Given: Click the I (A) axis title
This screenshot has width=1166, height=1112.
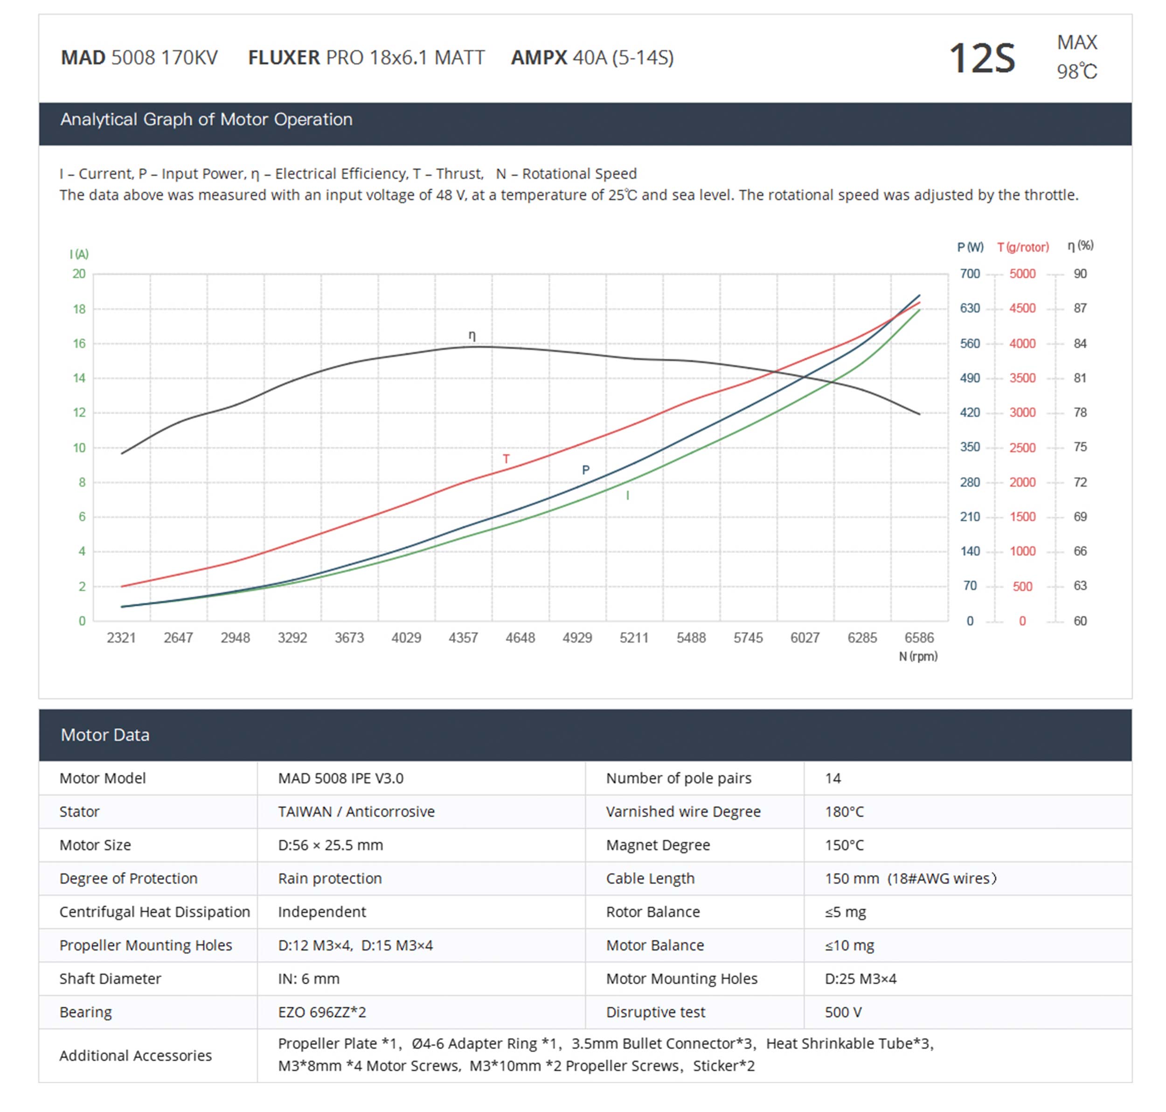Looking at the screenshot, I should pos(79,254).
